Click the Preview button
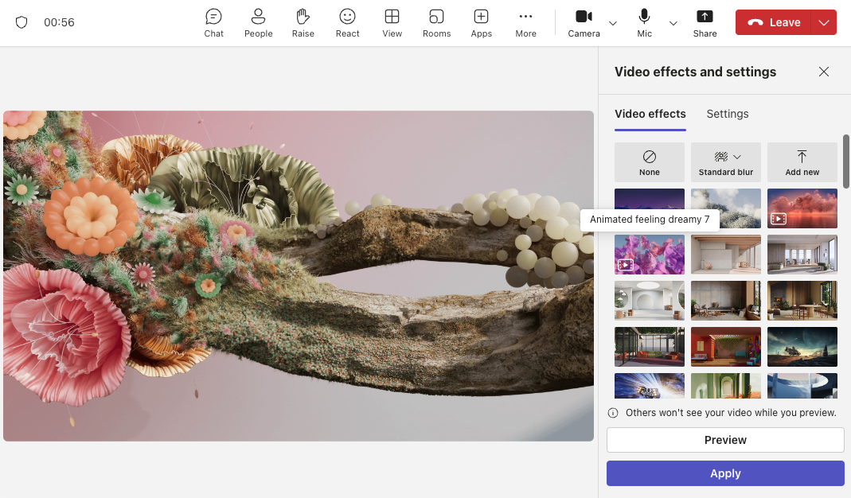The image size is (851, 498). 725,440
